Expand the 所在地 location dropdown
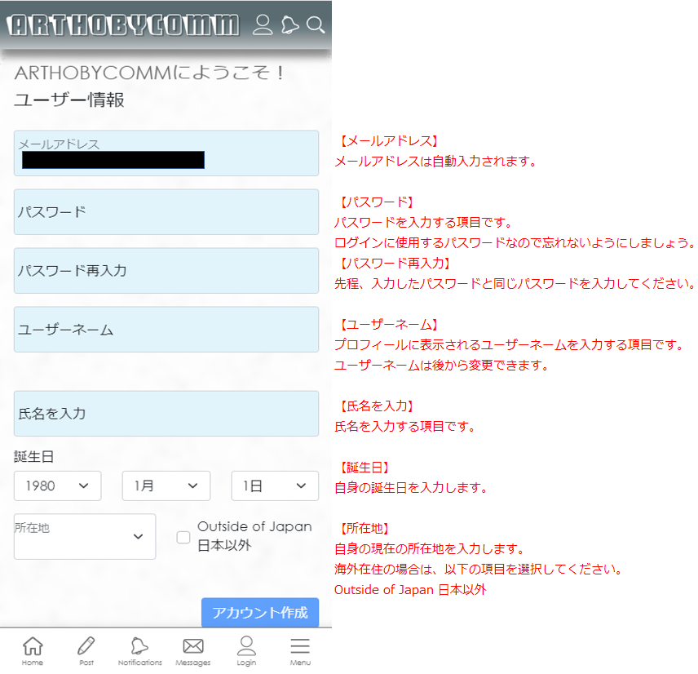The height and width of the screenshot is (674, 698). (x=85, y=536)
